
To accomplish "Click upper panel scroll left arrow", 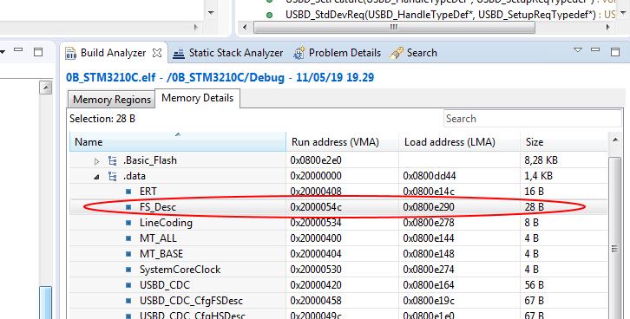I will pyautogui.click(x=245, y=28).
